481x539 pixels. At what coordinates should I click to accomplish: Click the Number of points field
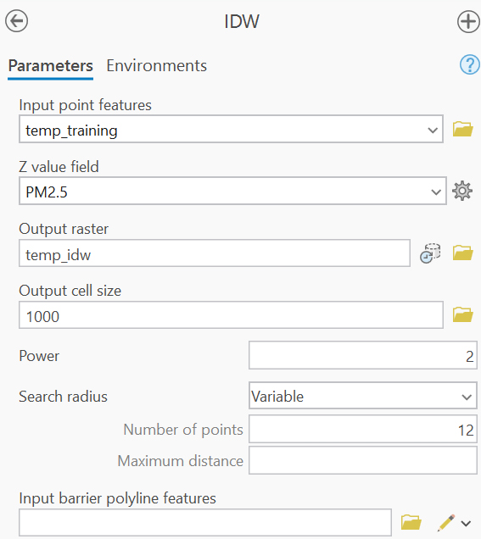(362, 429)
